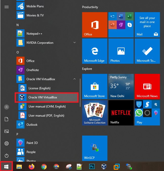Open Excel icon in Office apps tile
Viewport: 164px width, 171px height.
(129, 16)
